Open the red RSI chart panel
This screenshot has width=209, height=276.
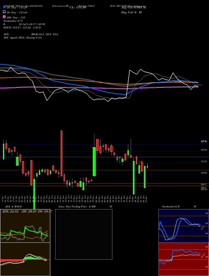(184, 259)
